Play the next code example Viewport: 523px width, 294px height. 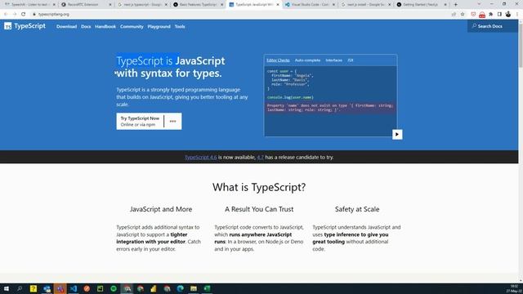point(397,134)
